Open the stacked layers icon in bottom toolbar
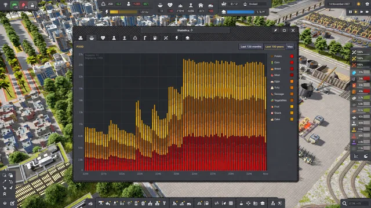371x208 pixels. (263, 203)
